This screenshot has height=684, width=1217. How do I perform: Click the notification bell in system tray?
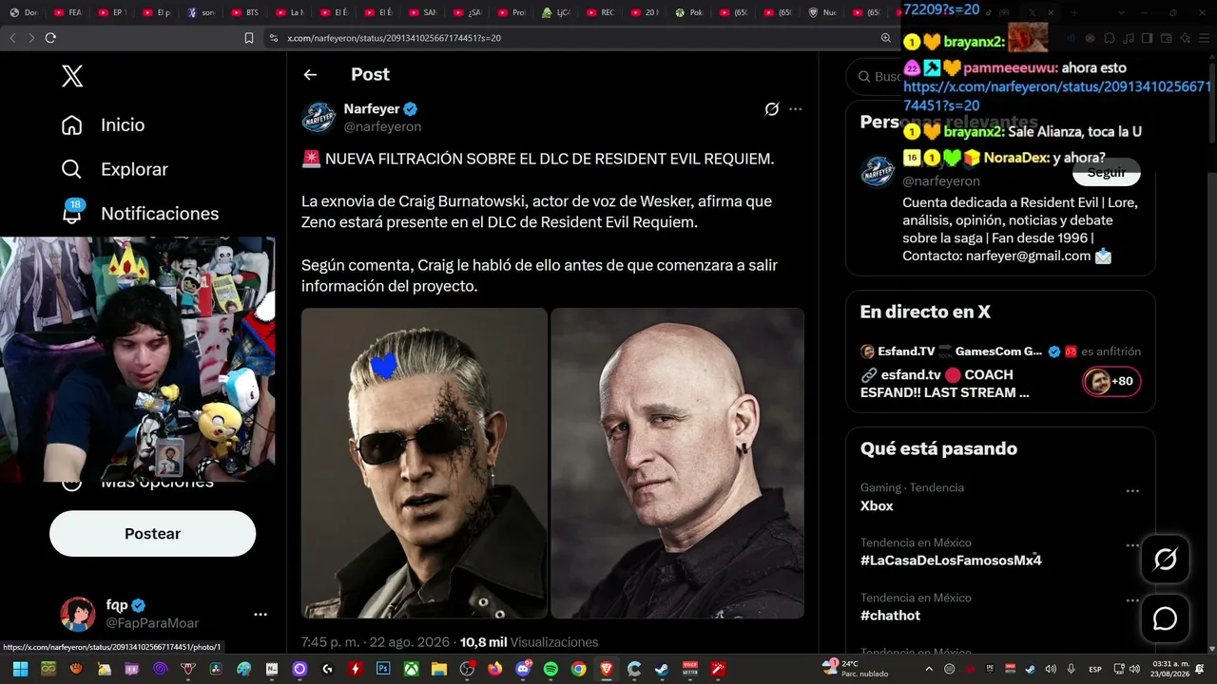pyautogui.click(x=1200, y=669)
